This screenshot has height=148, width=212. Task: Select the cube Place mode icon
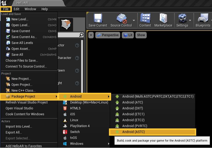pyautogui.click(x=66, y=24)
